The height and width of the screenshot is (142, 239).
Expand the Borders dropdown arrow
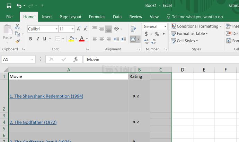63,39
